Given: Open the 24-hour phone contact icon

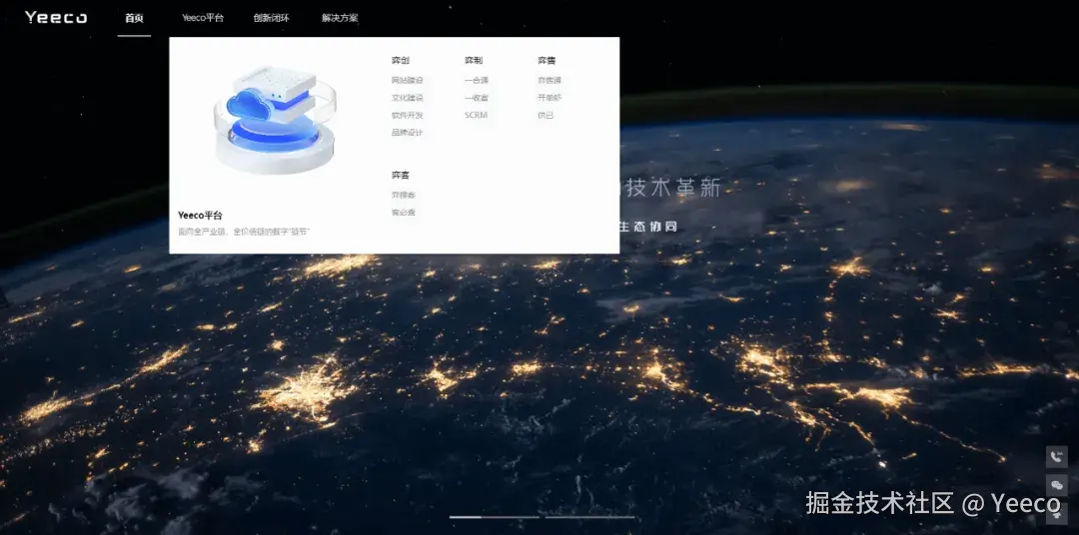Looking at the screenshot, I should tap(1057, 457).
